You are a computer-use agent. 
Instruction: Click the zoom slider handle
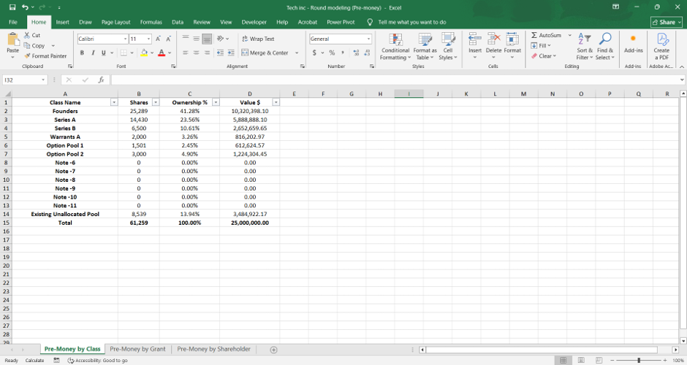pos(639,360)
